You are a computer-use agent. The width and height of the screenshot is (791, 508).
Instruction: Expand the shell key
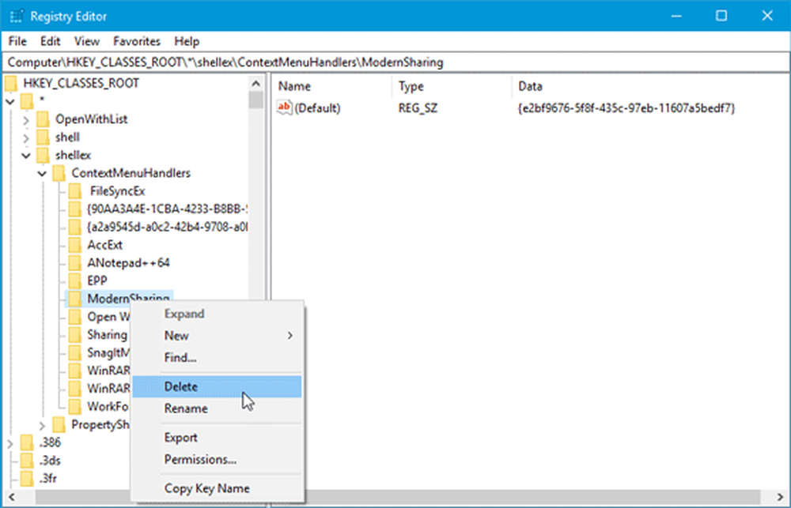26,137
